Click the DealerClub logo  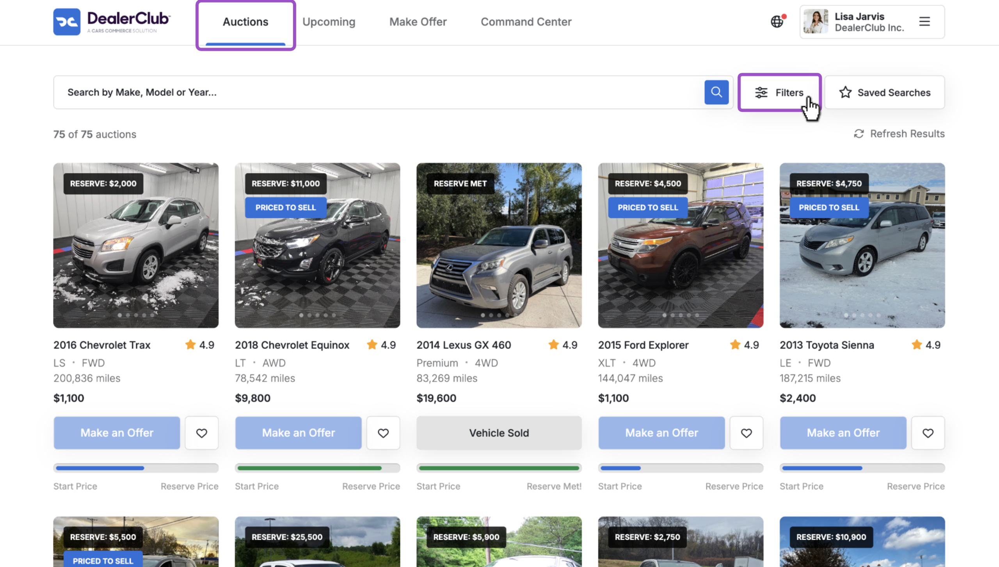[112, 22]
